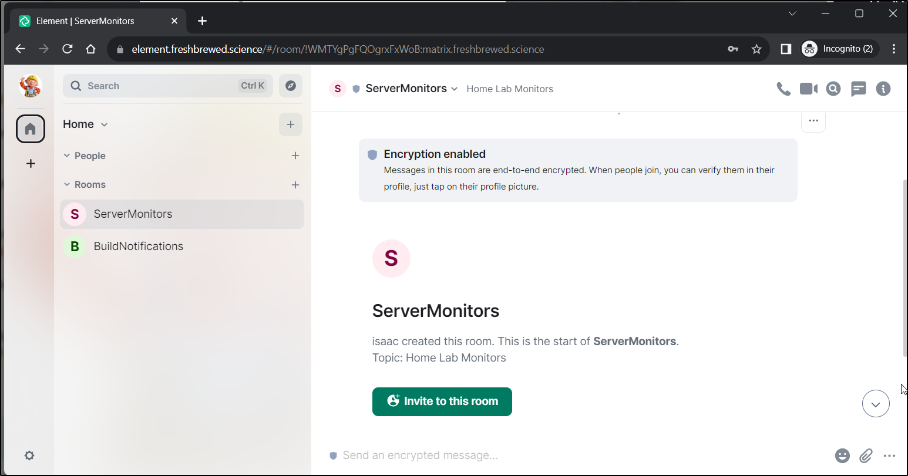Open the Incognito profile indicator
The width and height of the screenshot is (908, 476).
coord(840,49)
